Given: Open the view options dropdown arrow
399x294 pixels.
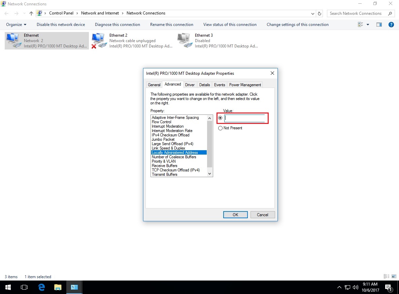Looking at the screenshot, I should pos(368,25).
